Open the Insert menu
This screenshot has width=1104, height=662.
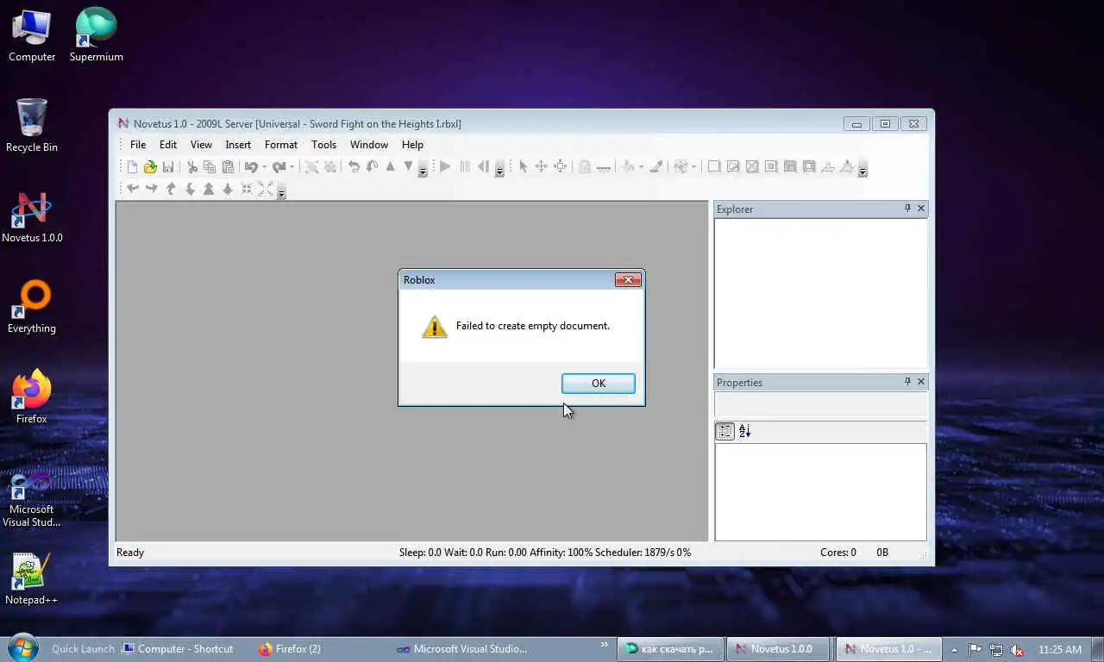click(x=238, y=145)
